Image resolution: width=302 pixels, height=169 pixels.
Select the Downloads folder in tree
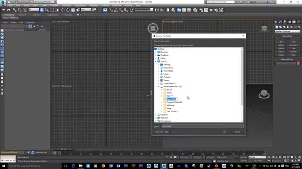coord(168,71)
